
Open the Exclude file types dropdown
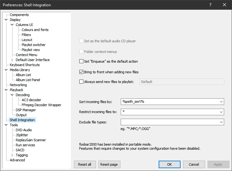pyautogui.click(x=221, y=122)
